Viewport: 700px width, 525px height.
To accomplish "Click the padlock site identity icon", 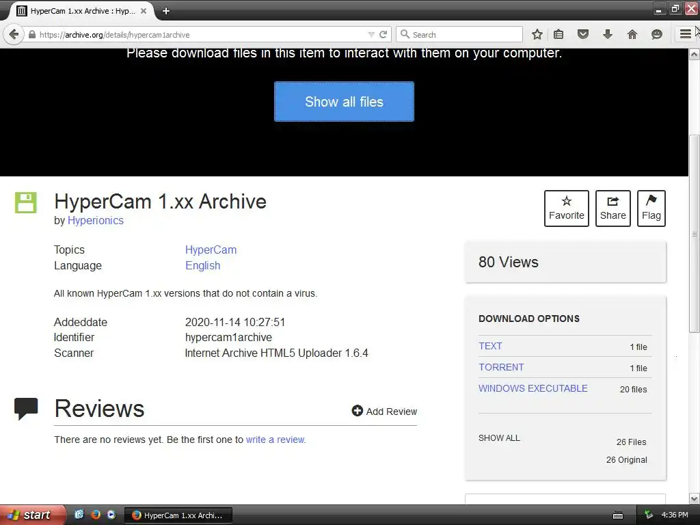I will click(x=32, y=34).
